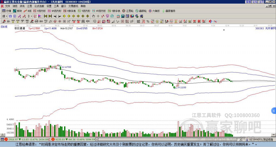Click the 300383 stock code label
The width and height of the screenshot is (276, 147).
coord(260,28)
